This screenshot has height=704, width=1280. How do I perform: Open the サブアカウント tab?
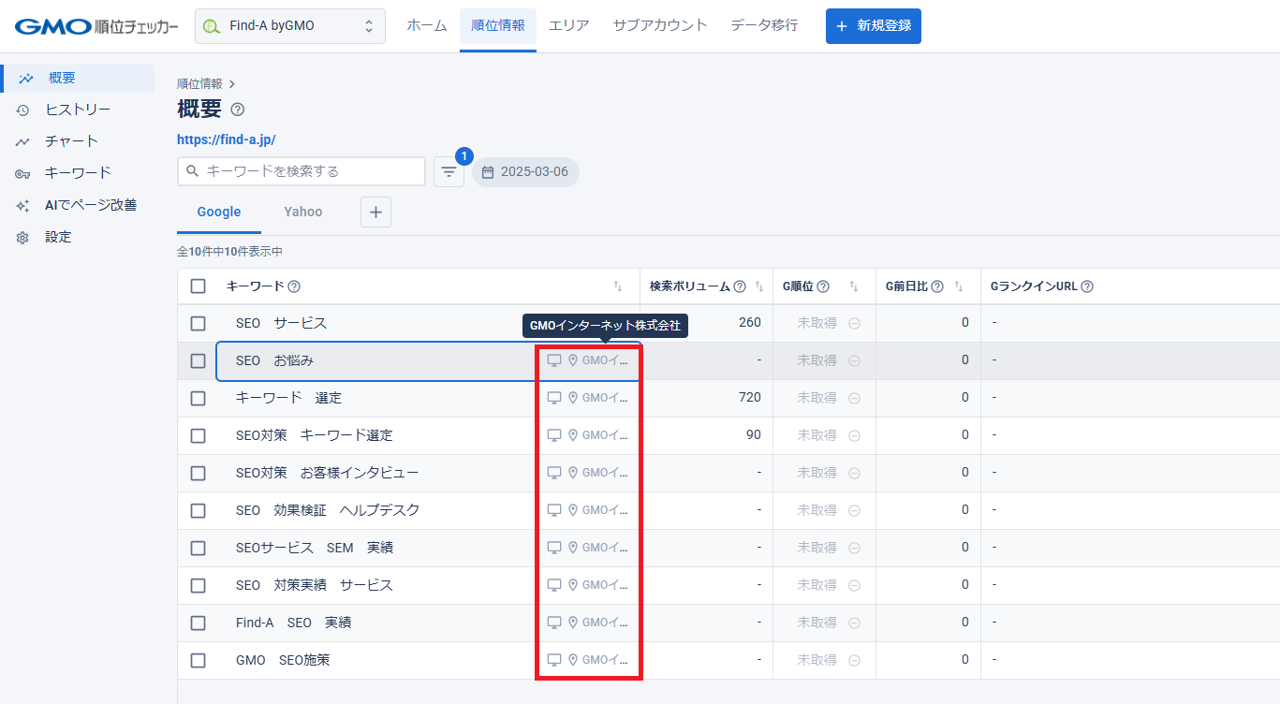[x=660, y=25]
